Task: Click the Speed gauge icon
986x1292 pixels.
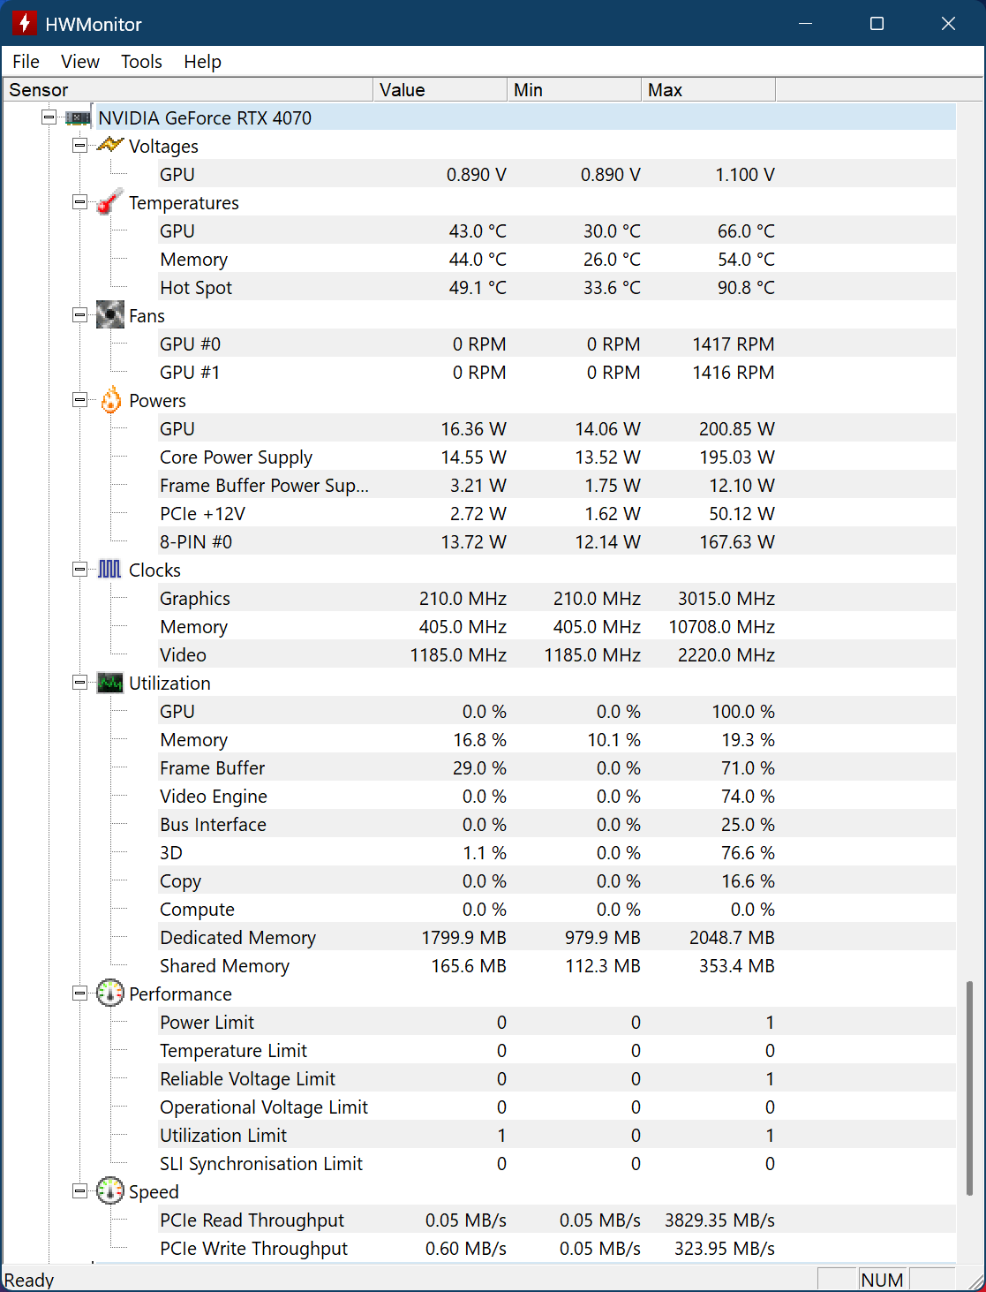Action: [109, 1191]
